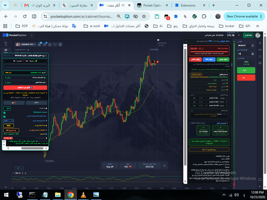Switch to the Pocket Option tab with black icon
Viewport: 267px width, 200px height.
[153, 5]
